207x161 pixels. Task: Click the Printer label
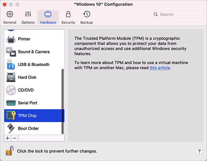click(24, 39)
